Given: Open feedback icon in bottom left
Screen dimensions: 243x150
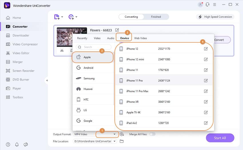Looking at the screenshot, I should (x=26, y=144).
